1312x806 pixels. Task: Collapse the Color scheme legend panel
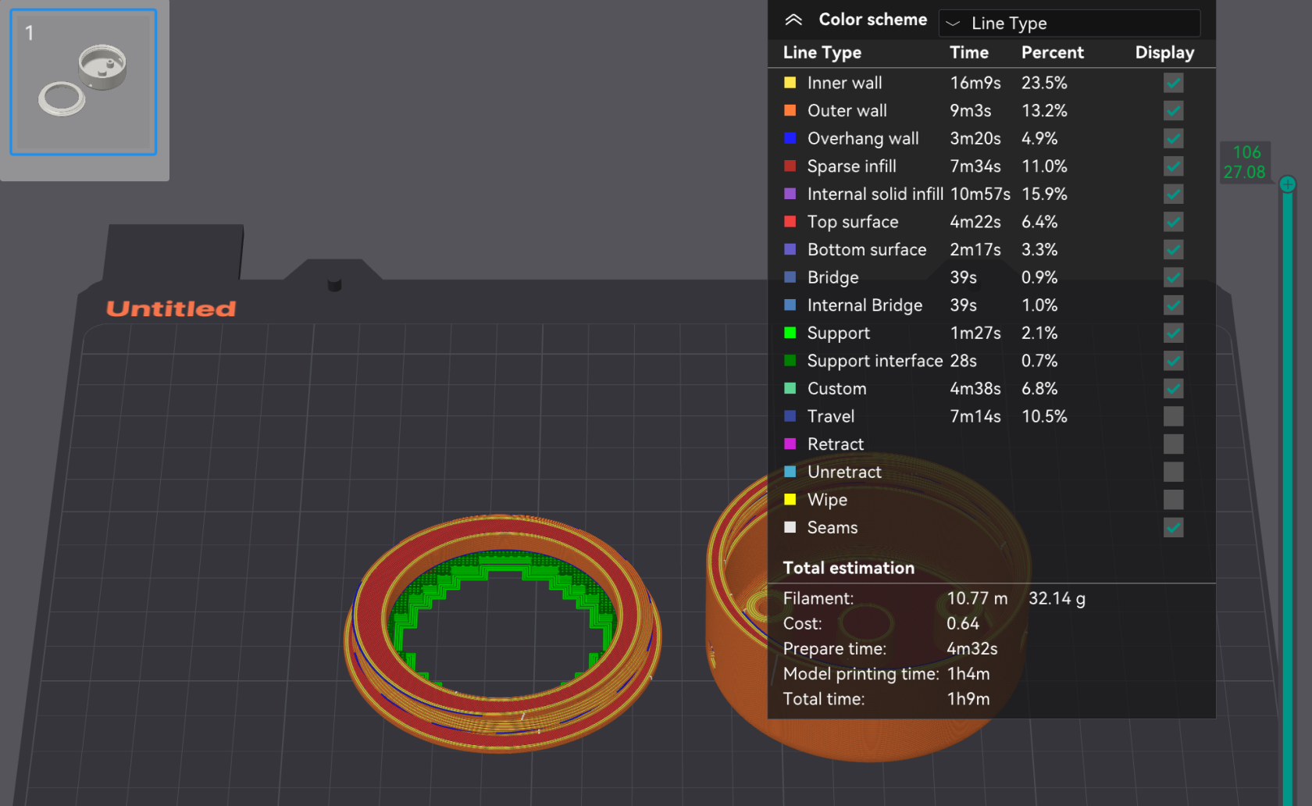tap(793, 20)
